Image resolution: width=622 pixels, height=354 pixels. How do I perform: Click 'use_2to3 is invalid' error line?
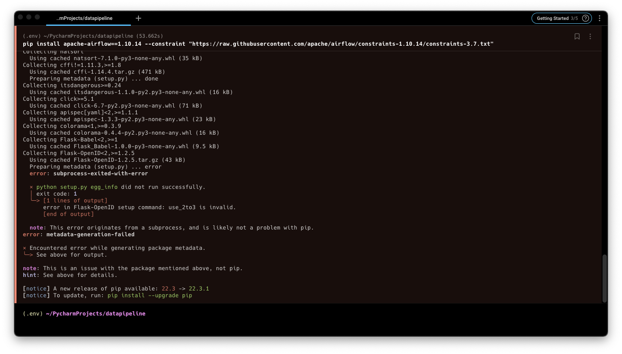click(x=140, y=207)
